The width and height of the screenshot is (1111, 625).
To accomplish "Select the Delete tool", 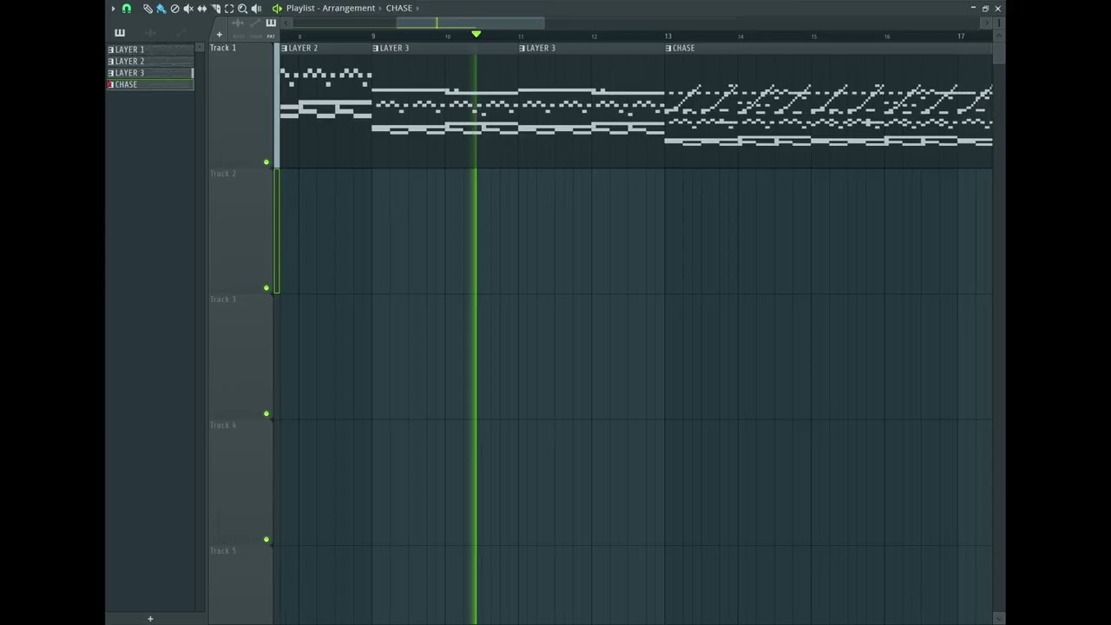I will click(174, 8).
